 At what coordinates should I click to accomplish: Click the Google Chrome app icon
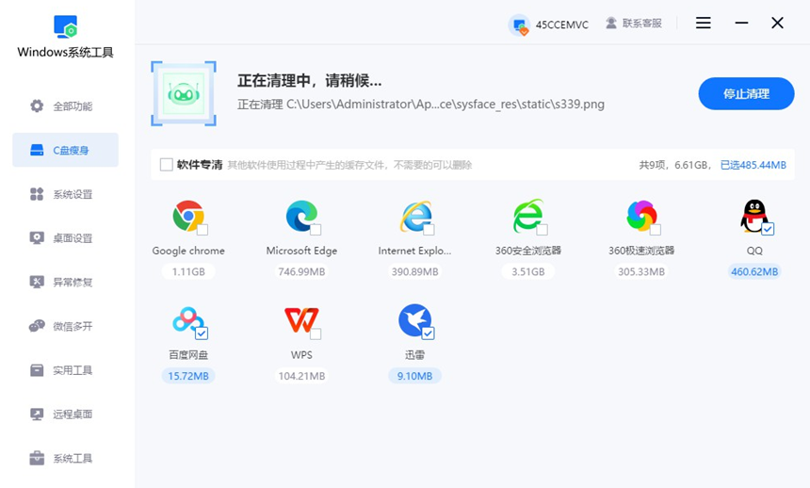tap(188, 216)
